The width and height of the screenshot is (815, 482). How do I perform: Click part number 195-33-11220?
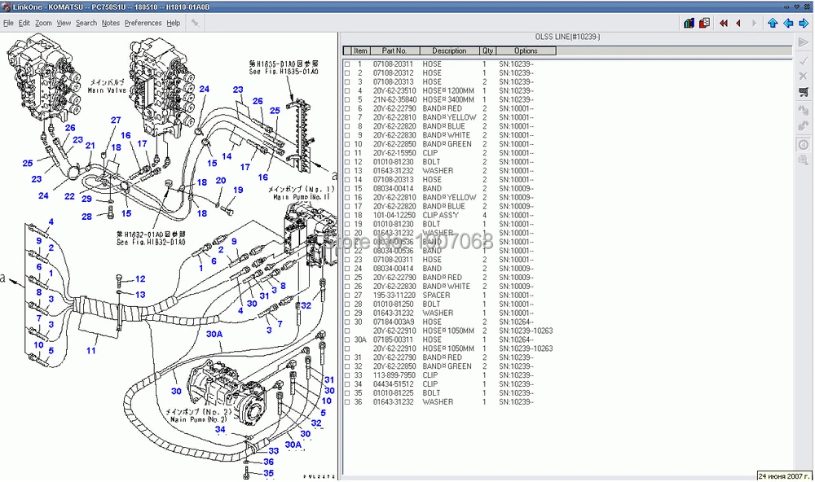pyautogui.click(x=394, y=295)
